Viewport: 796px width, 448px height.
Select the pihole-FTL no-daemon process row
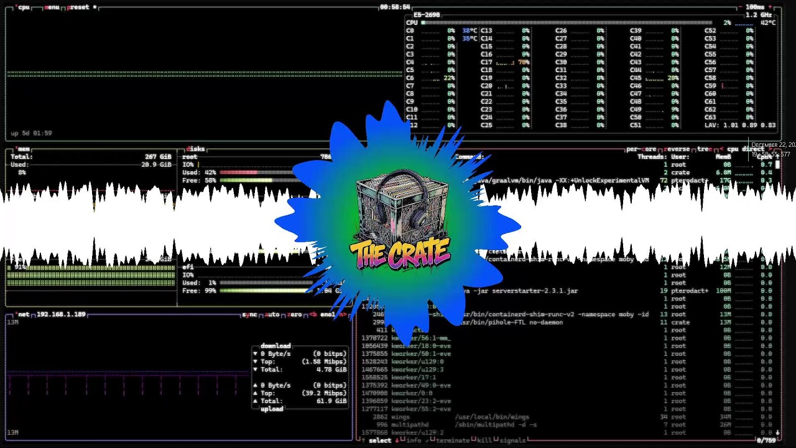coord(568,322)
